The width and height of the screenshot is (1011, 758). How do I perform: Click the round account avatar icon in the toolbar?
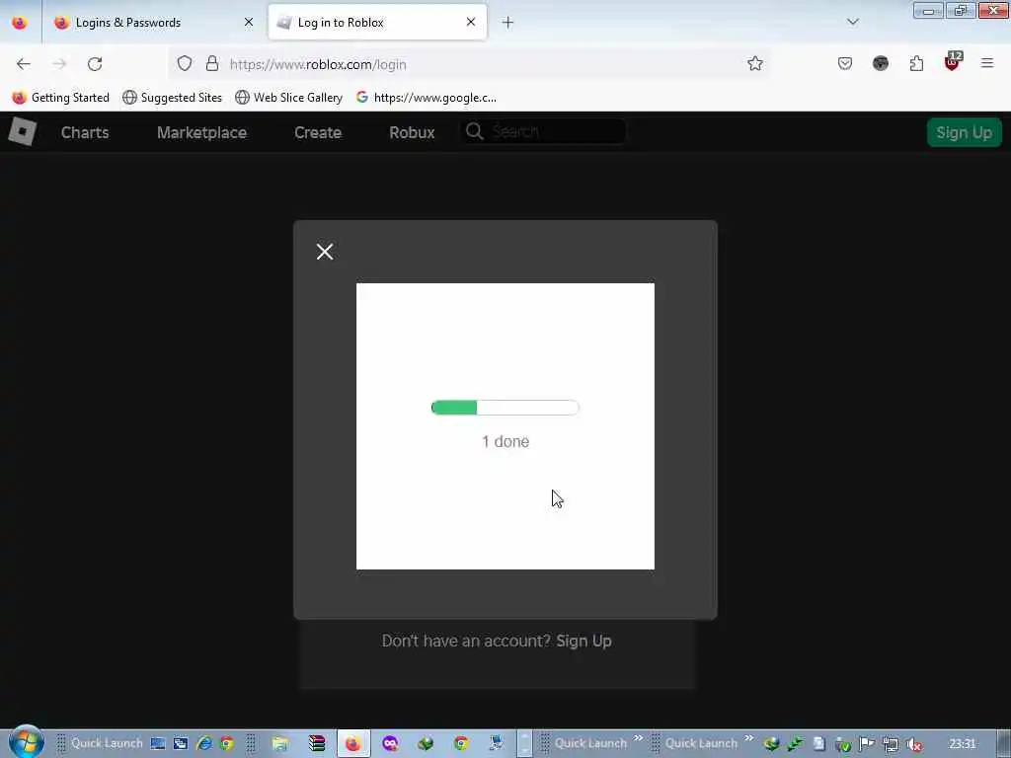point(881,63)
